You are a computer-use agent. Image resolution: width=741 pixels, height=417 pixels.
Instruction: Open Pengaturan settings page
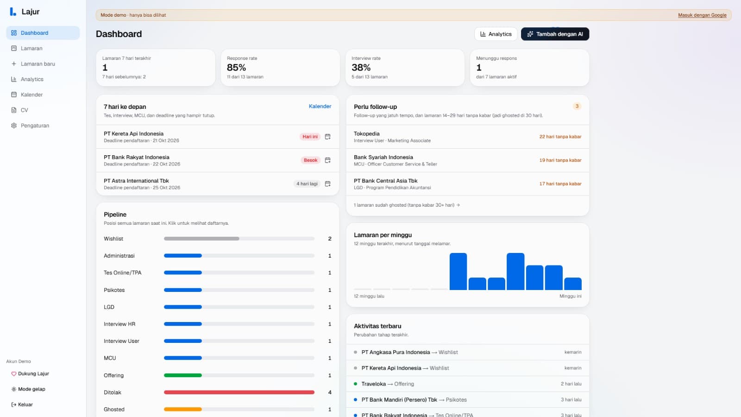pos(43,126)
